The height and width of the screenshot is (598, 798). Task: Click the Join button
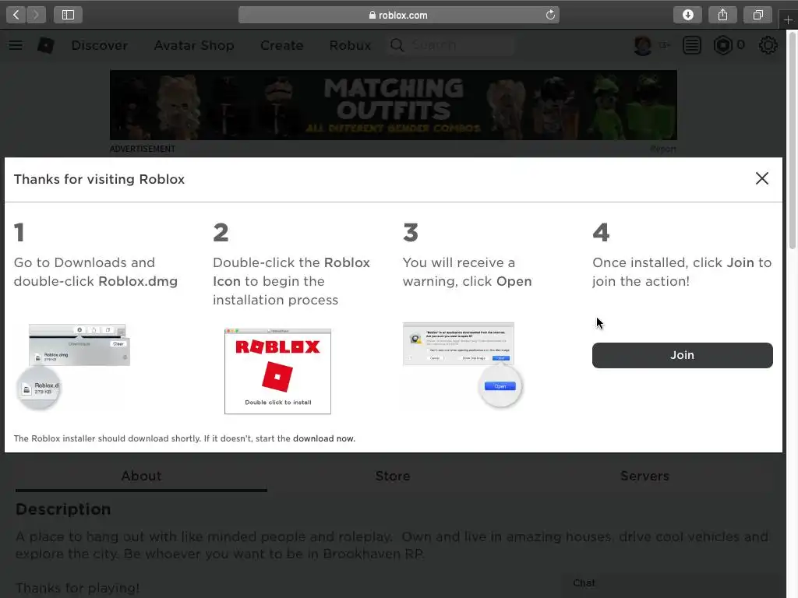[682, 355]
